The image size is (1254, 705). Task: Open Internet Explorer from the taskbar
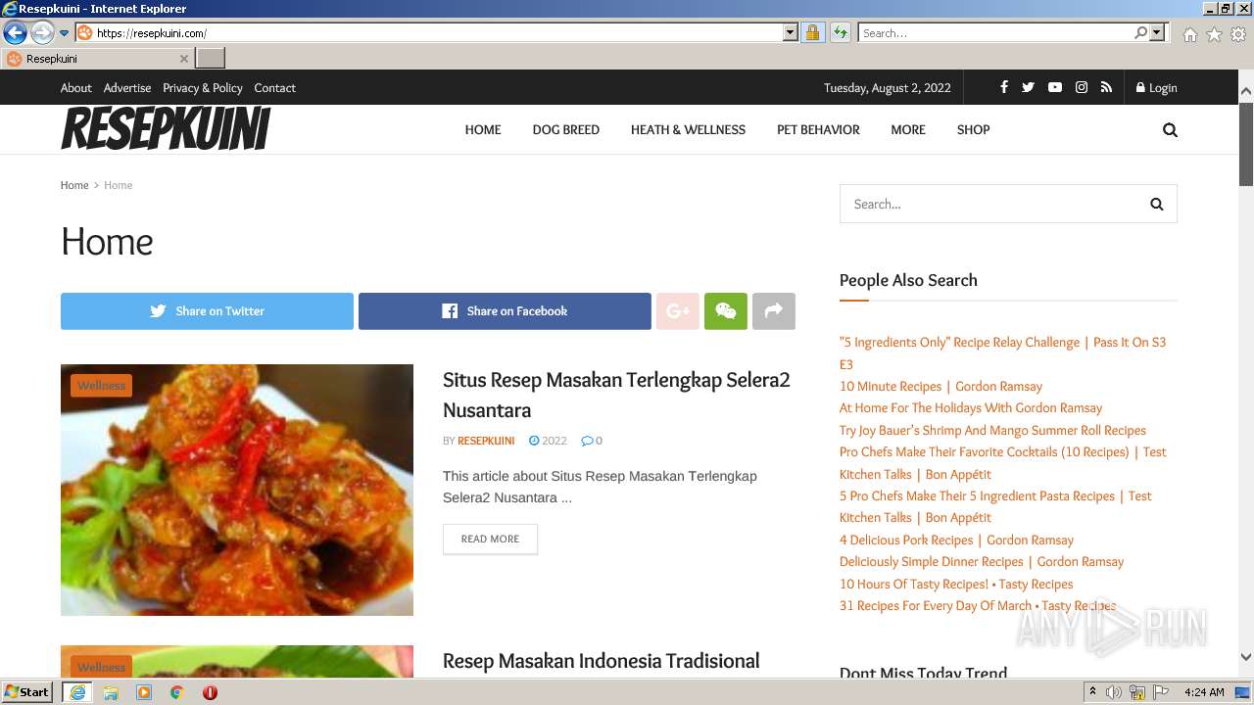pyautogui.click(x=77, y=692)
